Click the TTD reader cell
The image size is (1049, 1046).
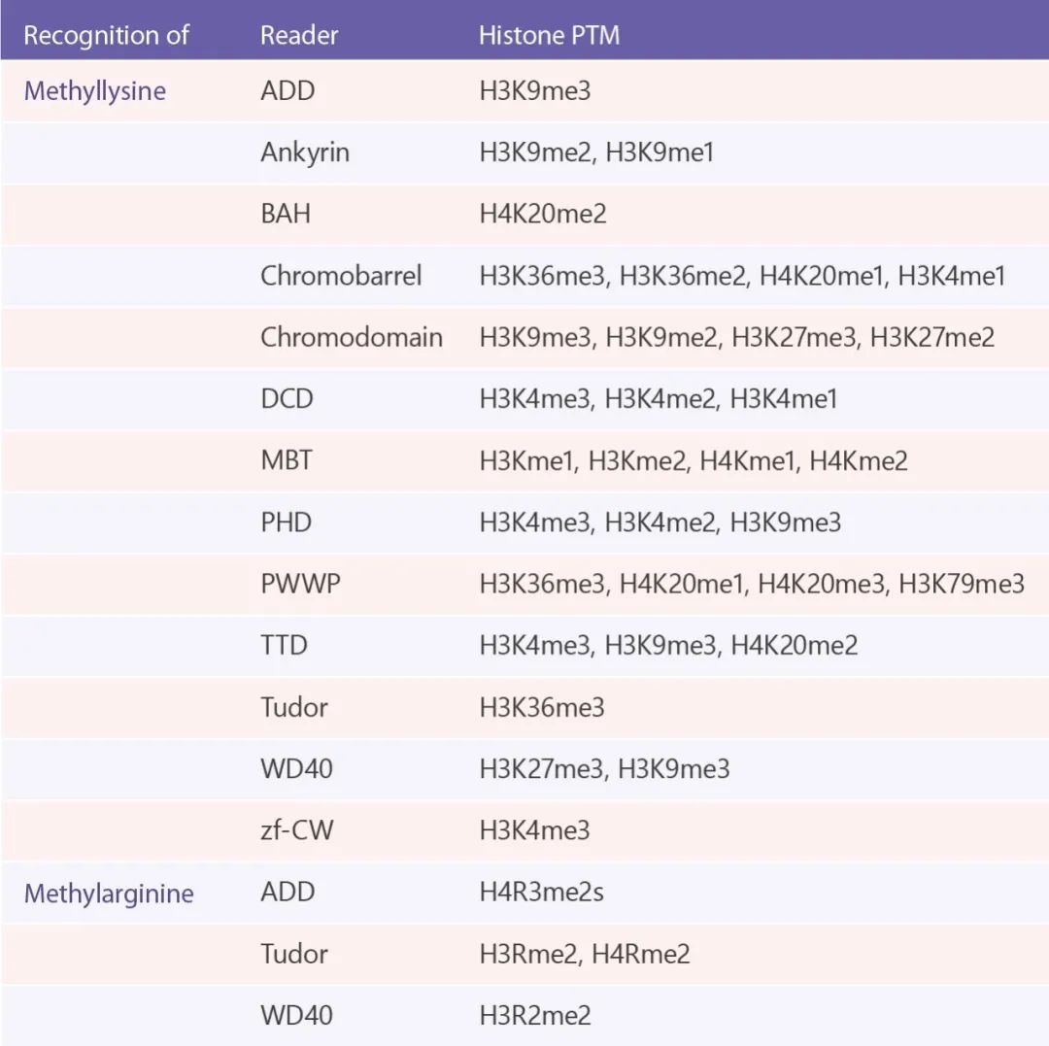click(x=284, y=646)
